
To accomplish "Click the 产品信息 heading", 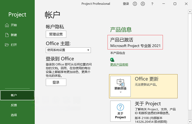I will coord(121,30).
